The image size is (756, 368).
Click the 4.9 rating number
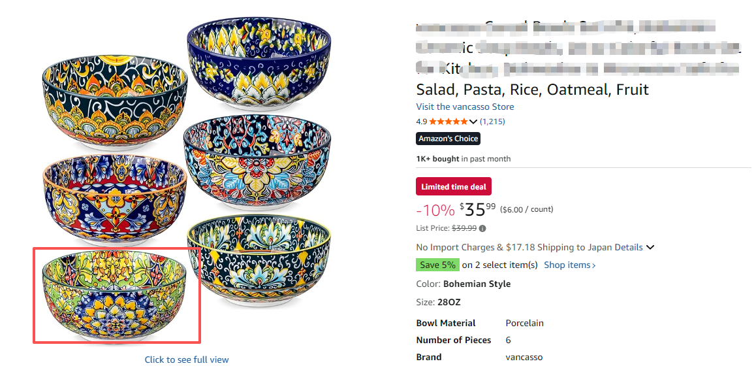(421, 122)
